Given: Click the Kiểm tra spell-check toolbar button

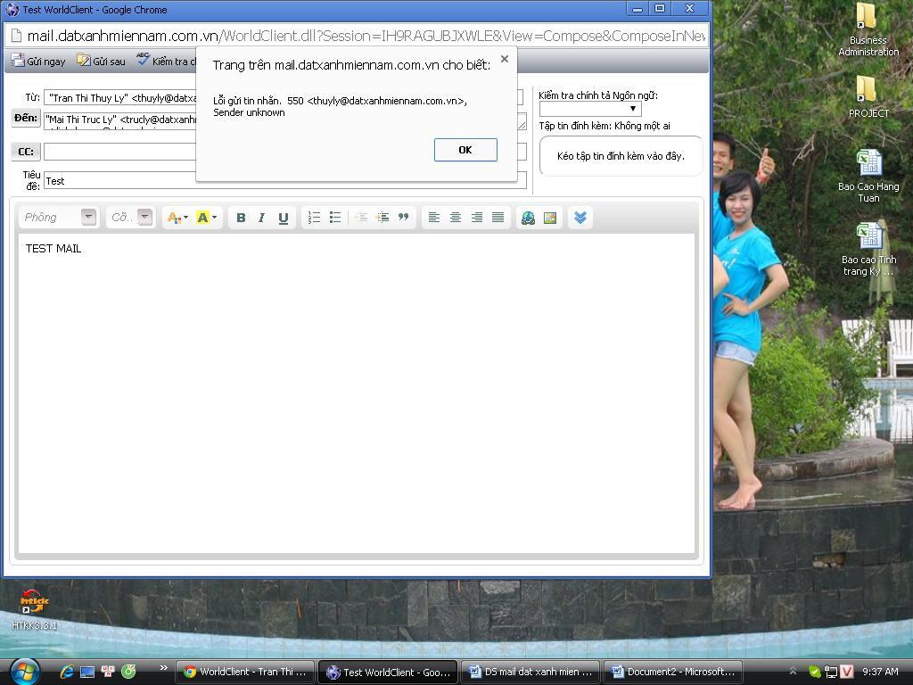Looking at the screenshot, I should pos(166,62).
